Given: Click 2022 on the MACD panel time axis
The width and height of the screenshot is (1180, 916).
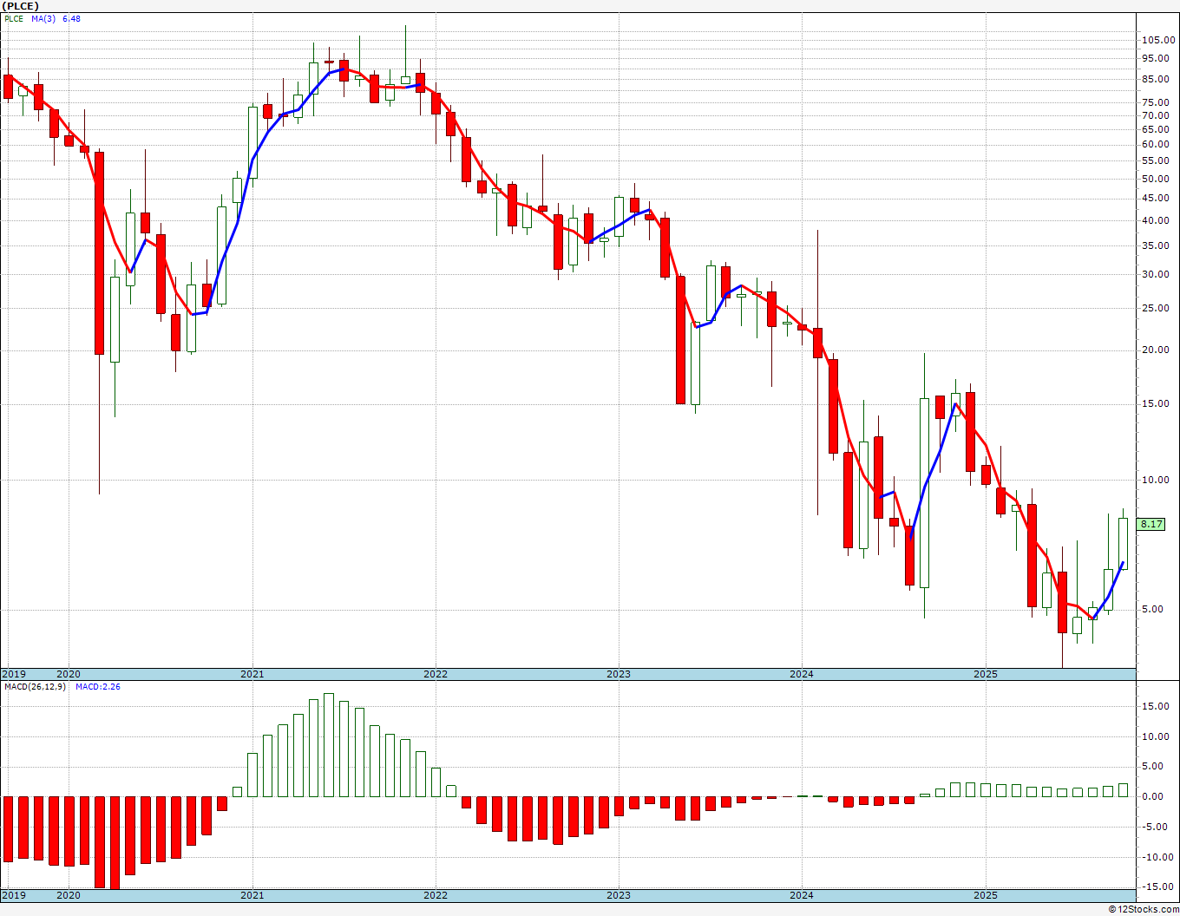Looking at the screenshot, I should 436,895.
